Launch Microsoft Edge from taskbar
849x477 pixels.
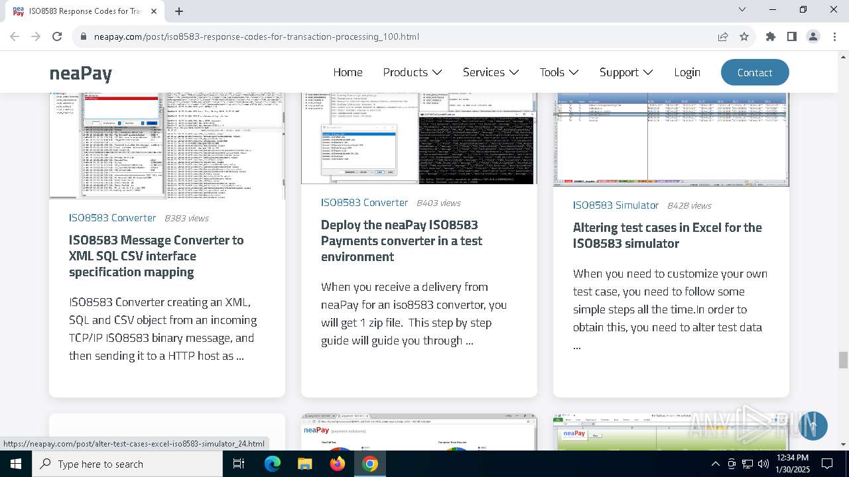pyautogui.click(x=273, y=464)
